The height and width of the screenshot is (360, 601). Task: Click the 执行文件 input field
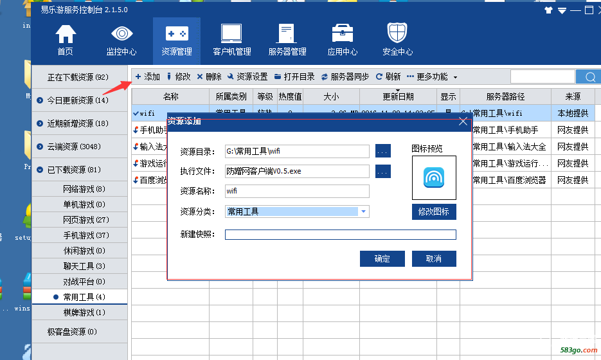pos(297,171)
